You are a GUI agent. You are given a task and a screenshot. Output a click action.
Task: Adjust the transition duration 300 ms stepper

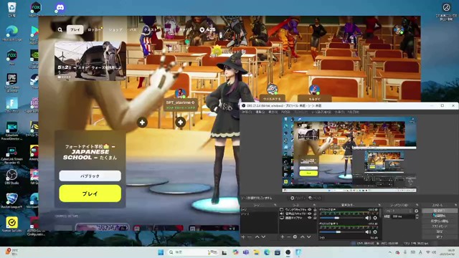point(417,216)
